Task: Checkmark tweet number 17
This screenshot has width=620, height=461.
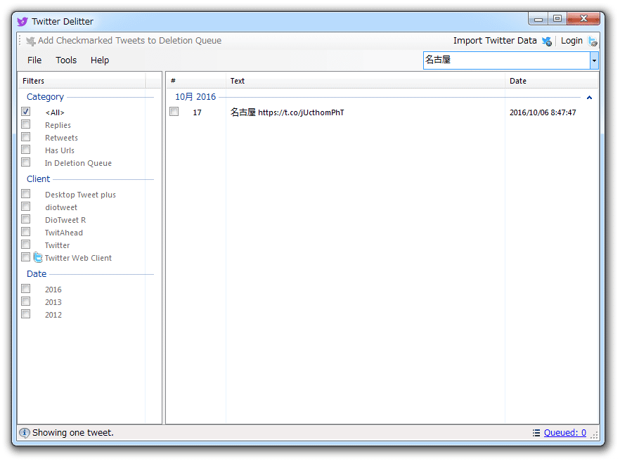Action: click(174, 112)
